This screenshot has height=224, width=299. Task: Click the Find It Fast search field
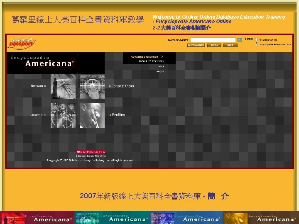tap(213, 40)
